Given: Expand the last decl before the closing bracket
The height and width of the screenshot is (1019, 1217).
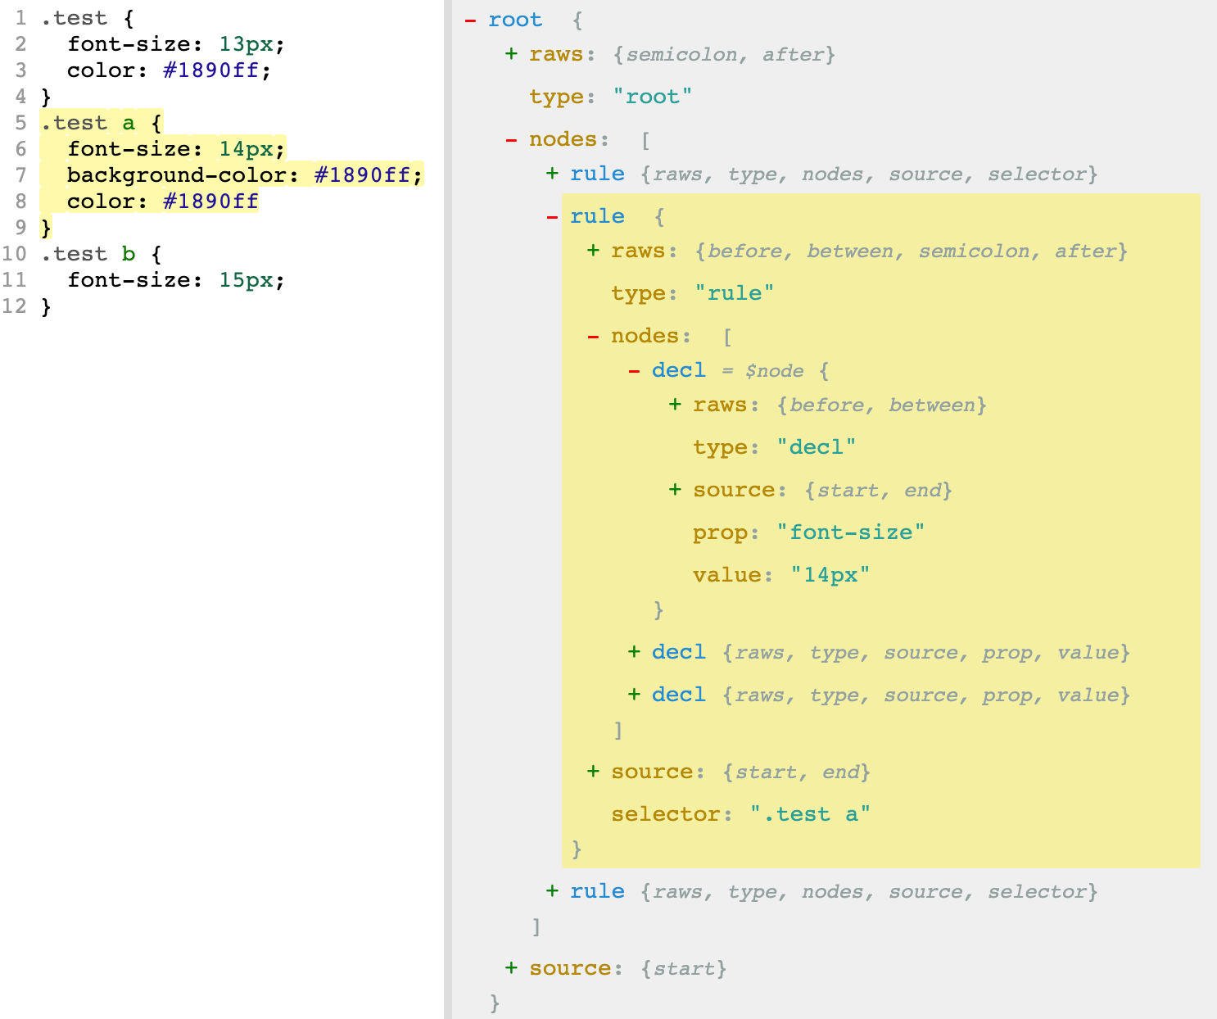Looking at the screenshot, I should pyautogui.click(x=634, y=695).
